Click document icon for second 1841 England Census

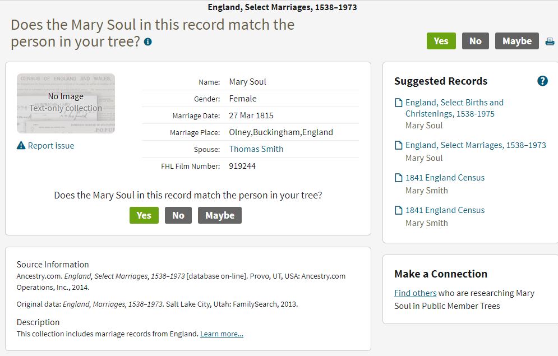[x=399, y=210]
